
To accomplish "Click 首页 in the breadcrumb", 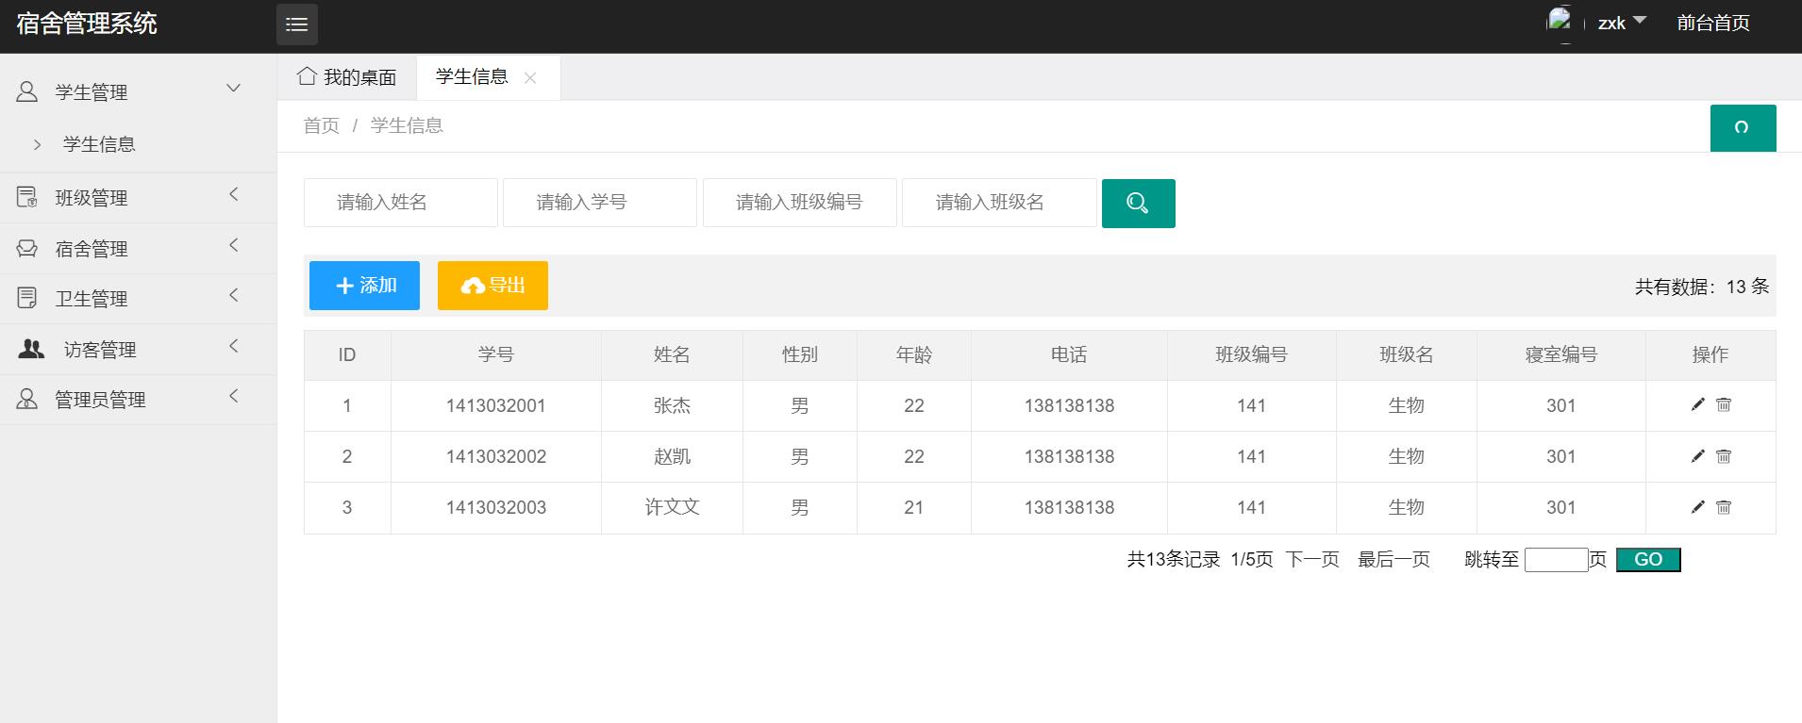I will 321,125.
